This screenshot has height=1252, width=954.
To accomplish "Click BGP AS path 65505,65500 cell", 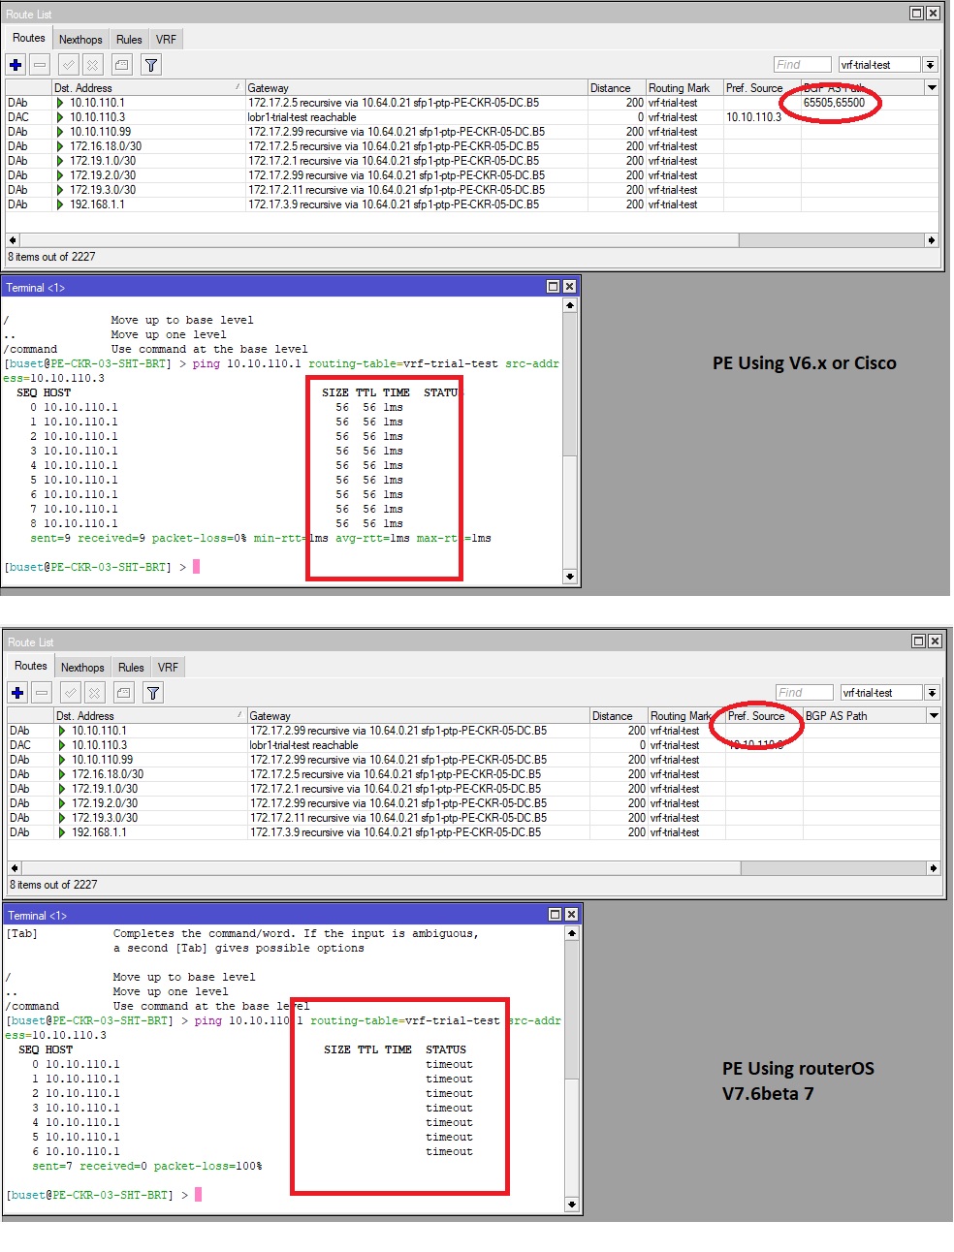I will [x=834, y=103].
